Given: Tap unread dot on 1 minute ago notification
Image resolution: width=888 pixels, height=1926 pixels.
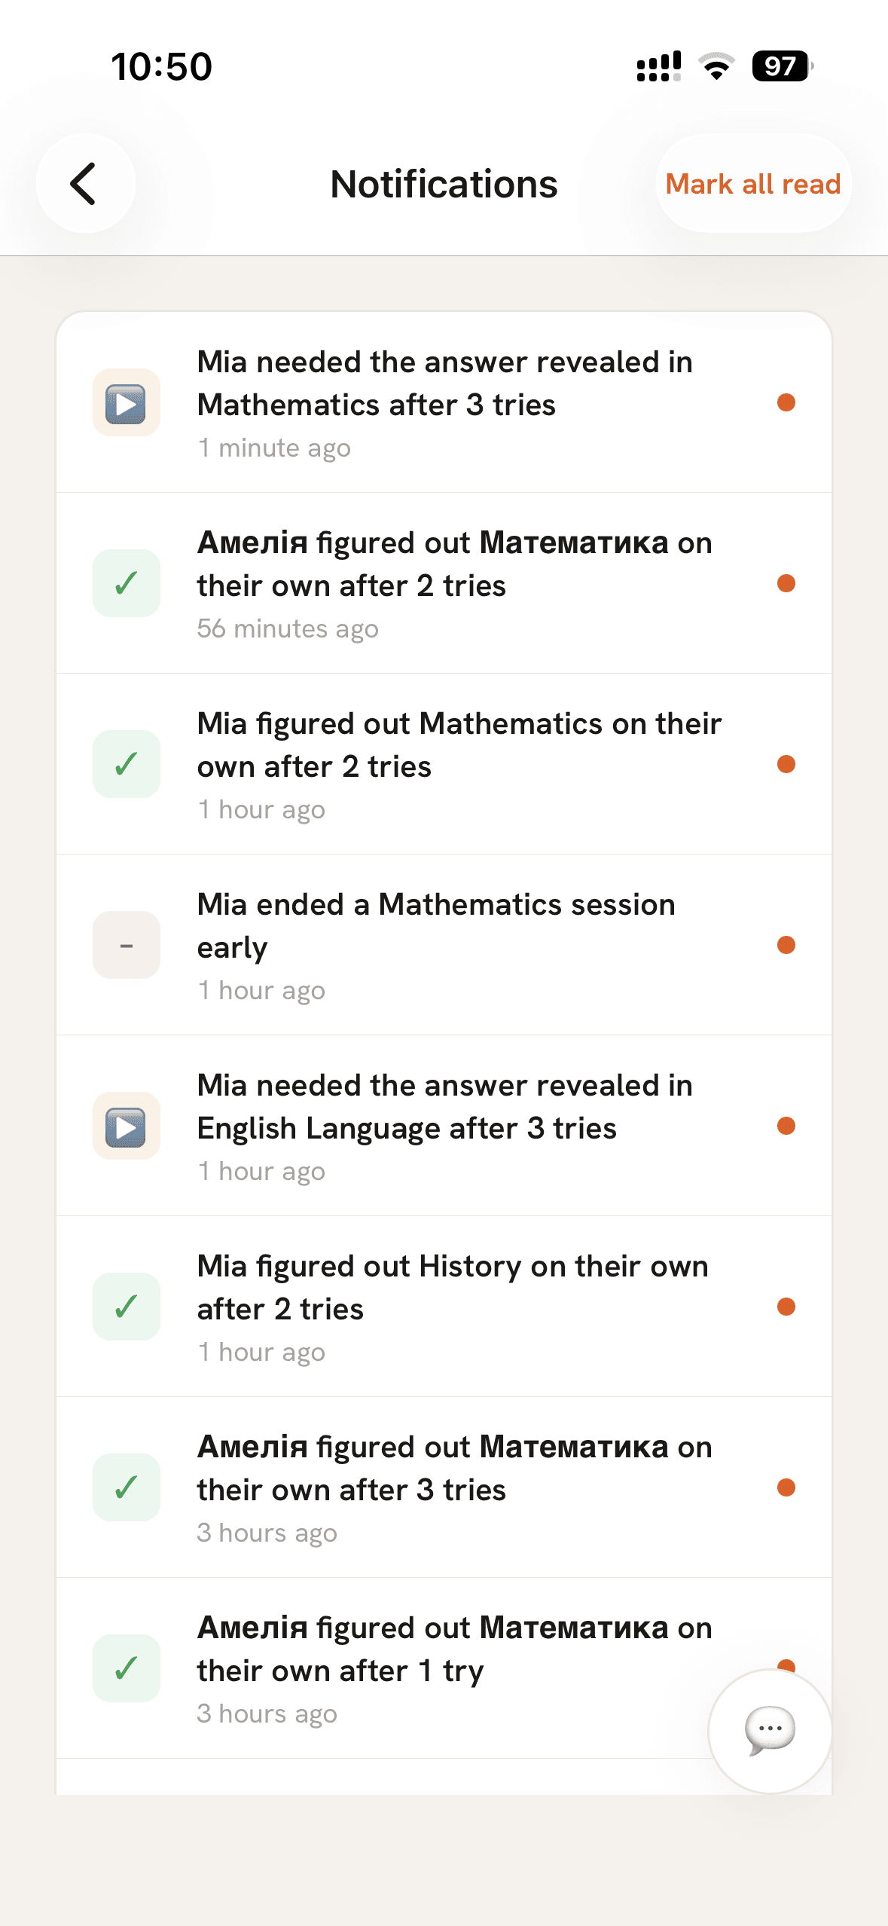Looking at the screenshot, I should click(786, 402).
